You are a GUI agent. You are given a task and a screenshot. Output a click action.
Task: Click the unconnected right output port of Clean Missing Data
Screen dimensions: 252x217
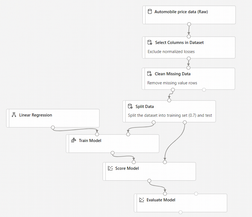(204, 90)
